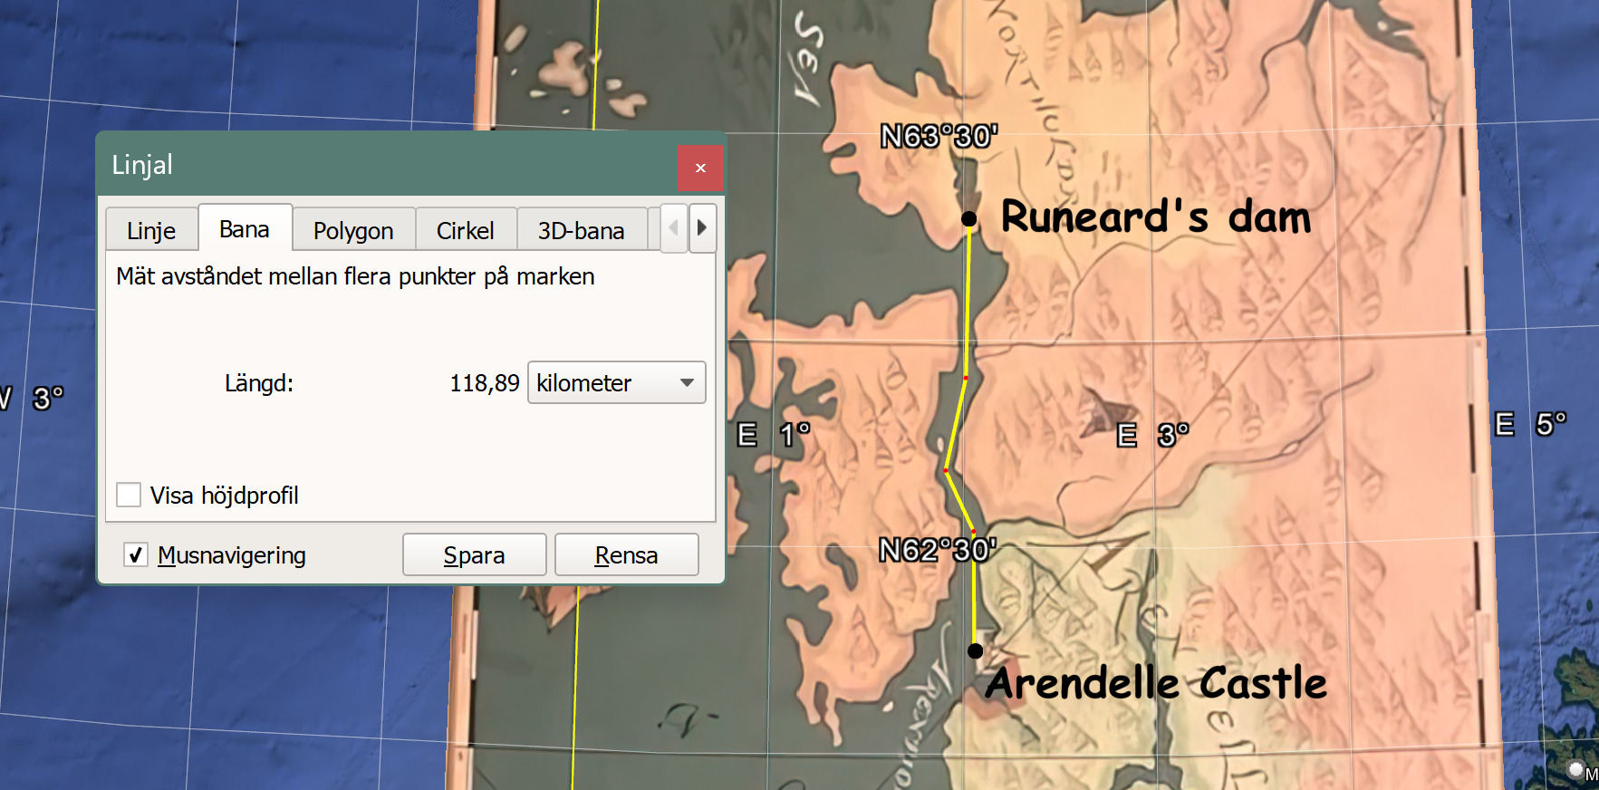Open the Polygon tab
The image size is (1599, 790).
[353, 230]
